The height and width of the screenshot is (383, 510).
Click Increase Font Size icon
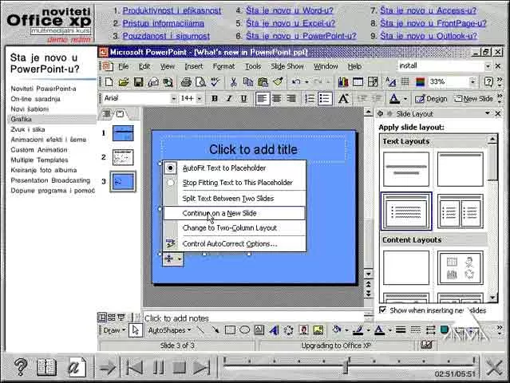pyautogui.click(x=343, y=98)
